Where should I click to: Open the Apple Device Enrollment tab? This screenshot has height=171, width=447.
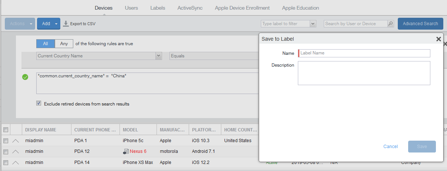pos(242,8)
